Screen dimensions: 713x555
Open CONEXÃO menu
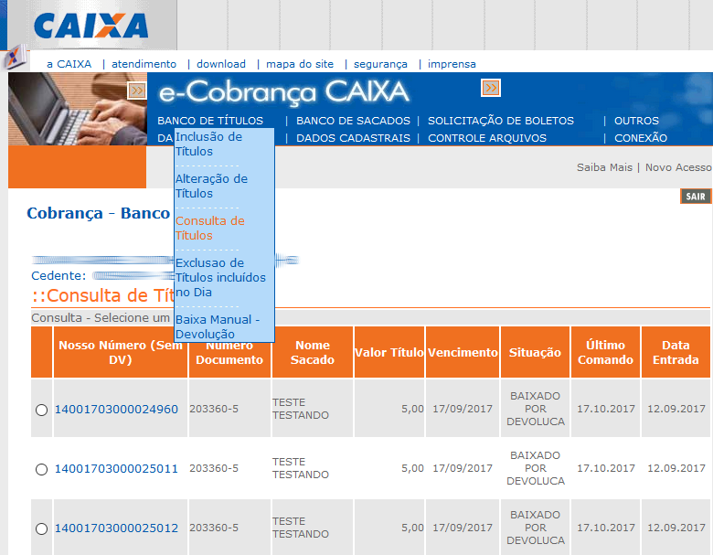[641, 138]
